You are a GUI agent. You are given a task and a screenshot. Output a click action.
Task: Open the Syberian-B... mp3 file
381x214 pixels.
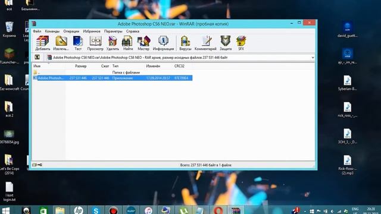point(347,83)
